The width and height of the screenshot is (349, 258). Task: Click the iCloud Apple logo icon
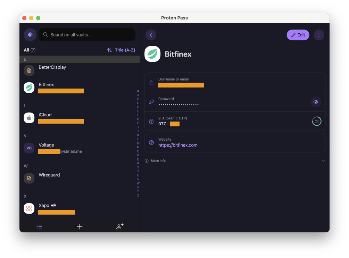[29, 118]
